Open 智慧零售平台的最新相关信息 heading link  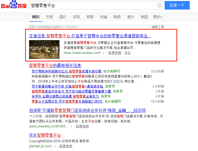point(55,65)
